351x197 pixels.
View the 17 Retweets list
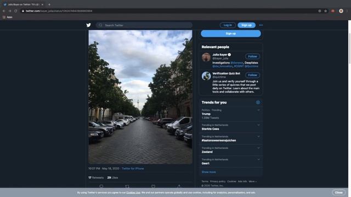(96, 177)
